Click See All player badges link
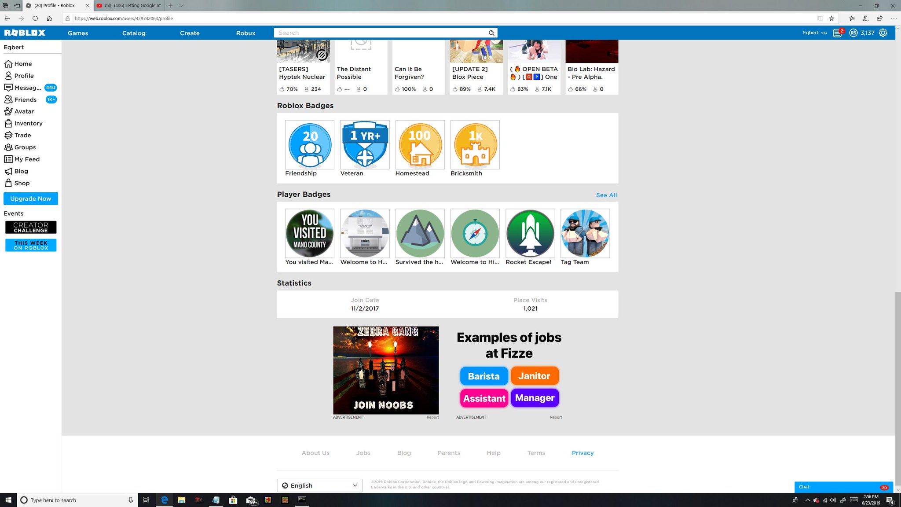 point(606,195)
